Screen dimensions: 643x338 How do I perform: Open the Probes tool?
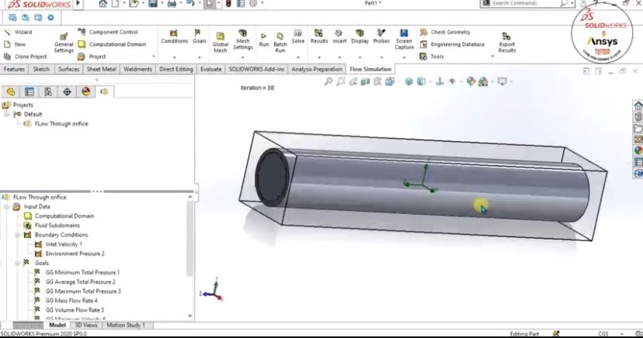pos(381,36)
